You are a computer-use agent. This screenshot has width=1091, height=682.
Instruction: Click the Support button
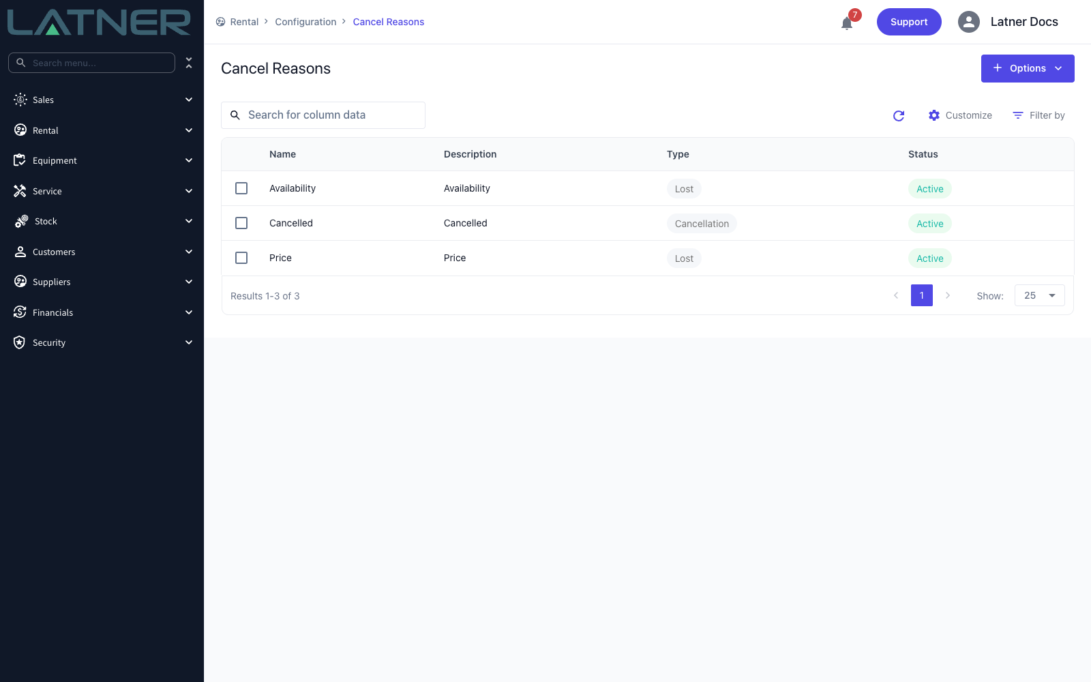(909, 22)
